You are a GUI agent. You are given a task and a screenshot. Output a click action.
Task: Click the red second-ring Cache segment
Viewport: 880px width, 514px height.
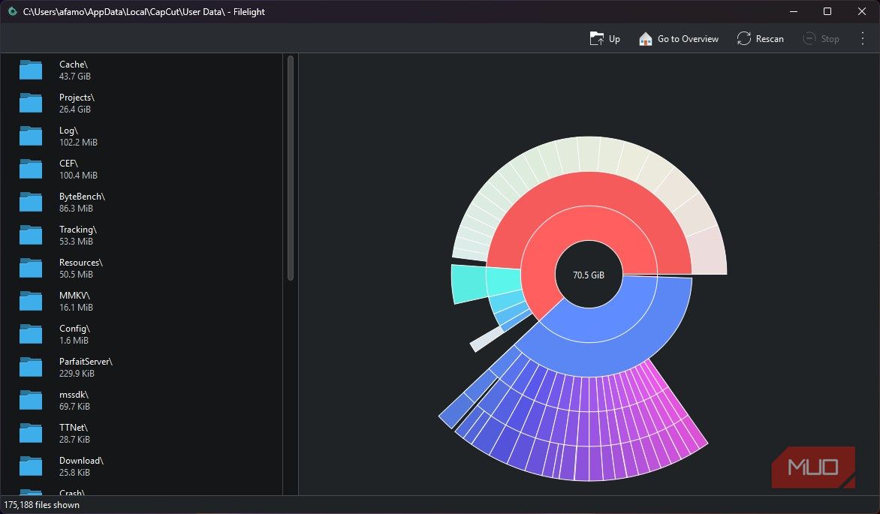(588, 190)
